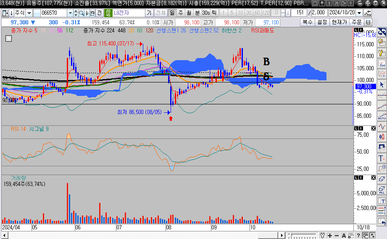
Task: Select the eraser tool
Action: 382,179
